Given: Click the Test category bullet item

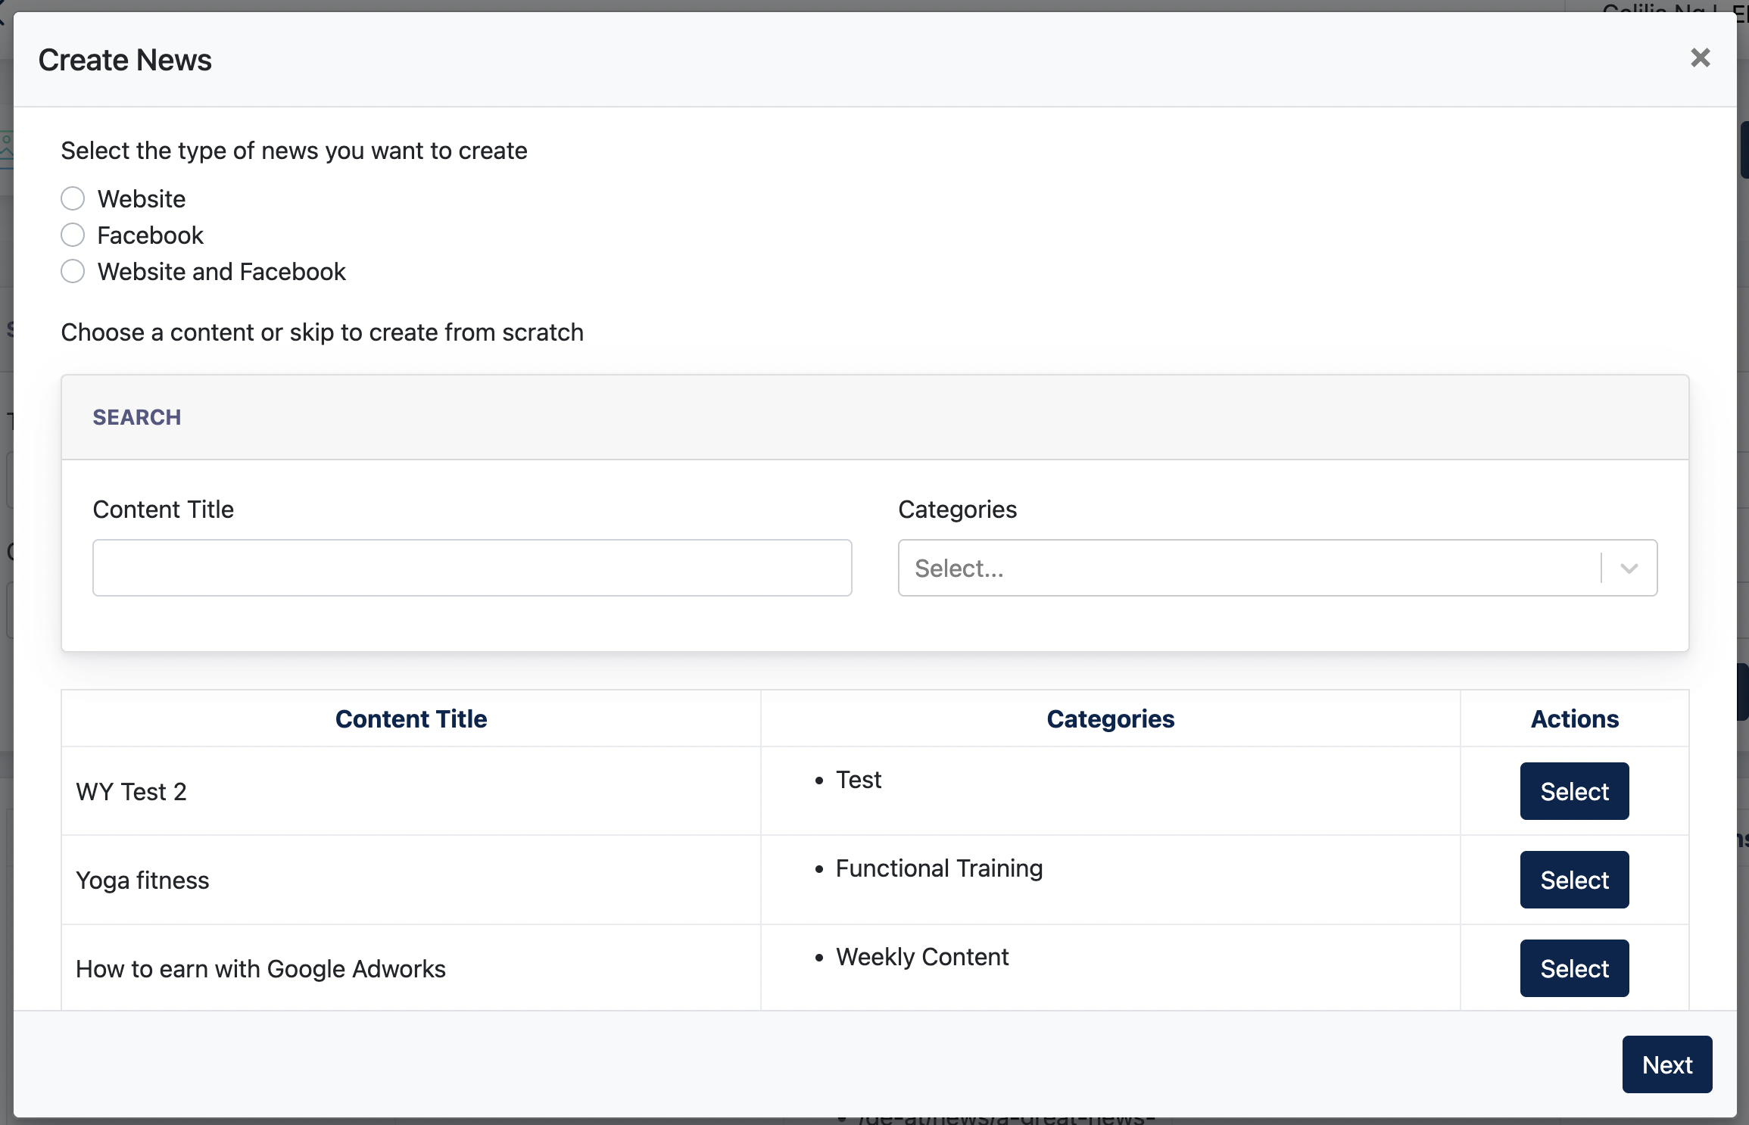Looking at the screenshot, I should [x=859, y=780].
